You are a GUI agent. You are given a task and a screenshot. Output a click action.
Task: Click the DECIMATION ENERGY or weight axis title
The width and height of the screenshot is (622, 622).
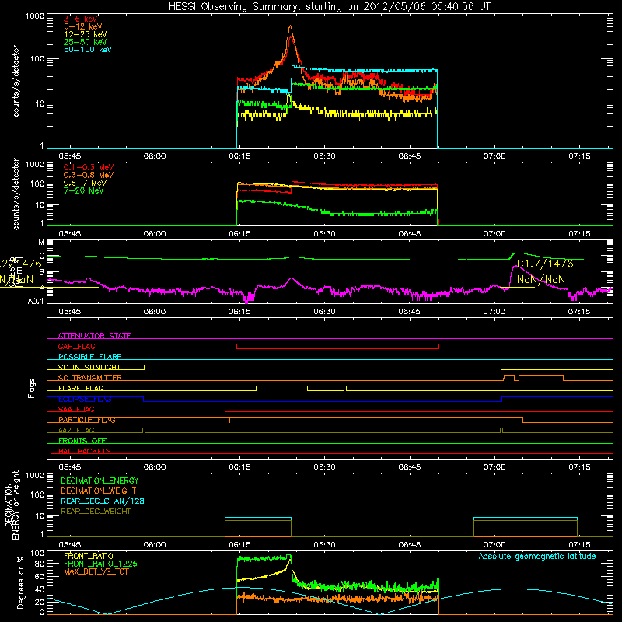(12, 505)
